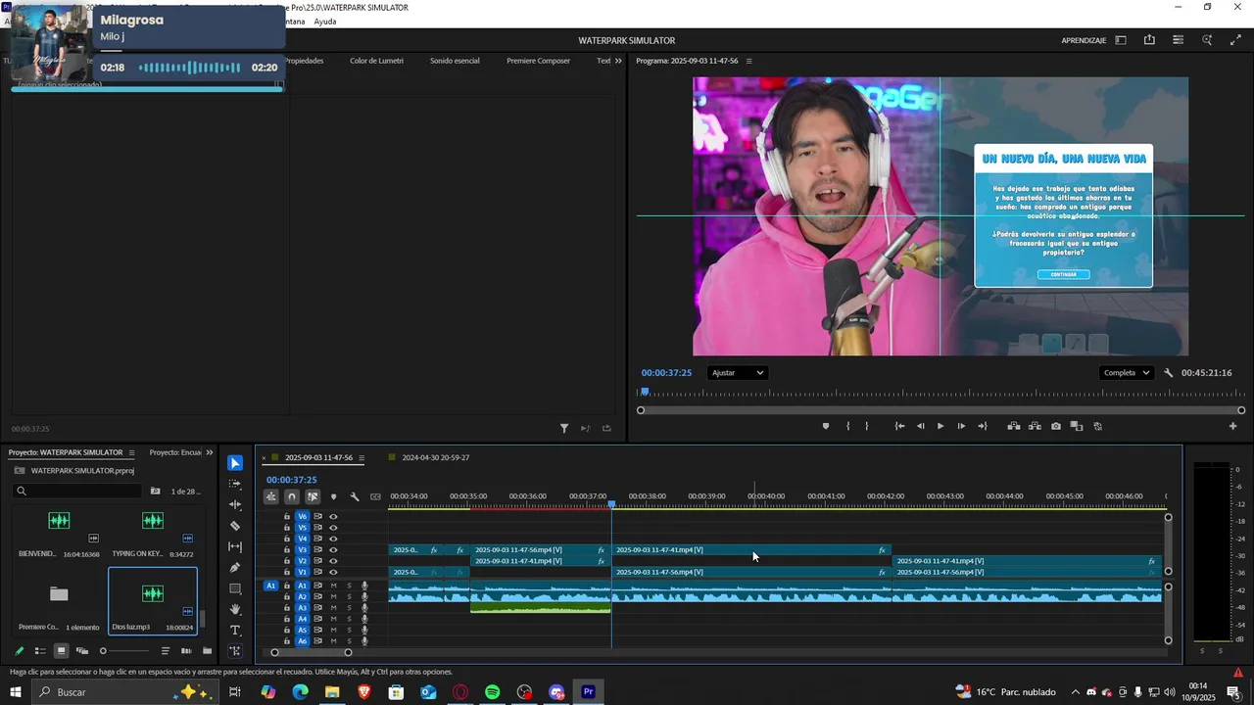
Task: Click the captions track CC icon
Action: 375,497
